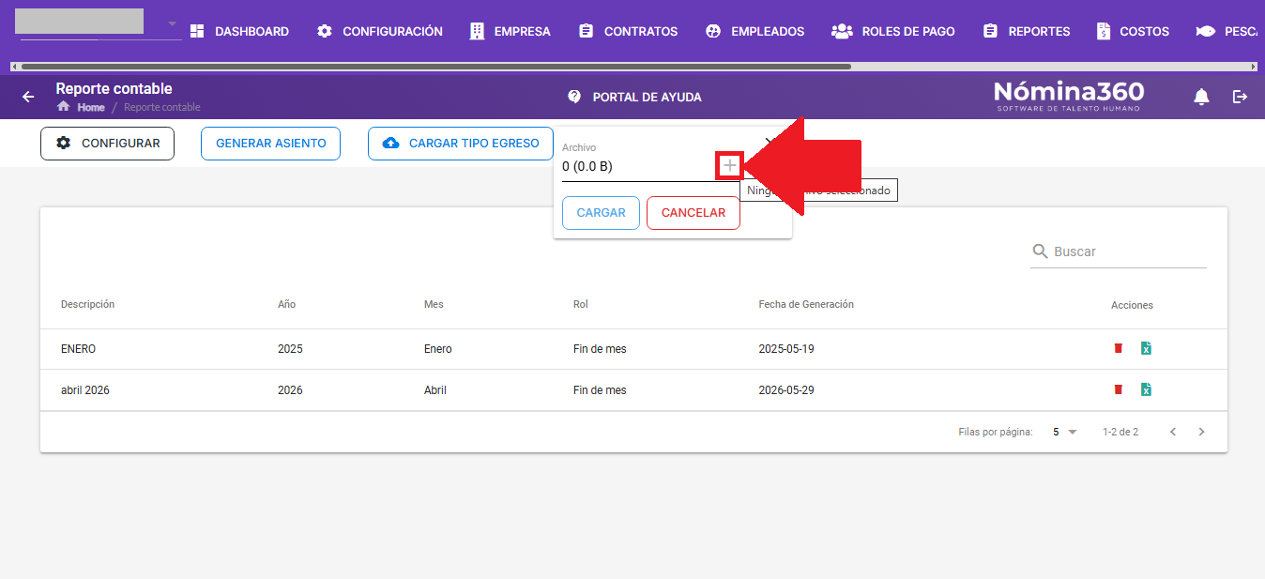1265x579 pixels.
Task: Open the Contratos menu
Action: (x=628, y=31)
